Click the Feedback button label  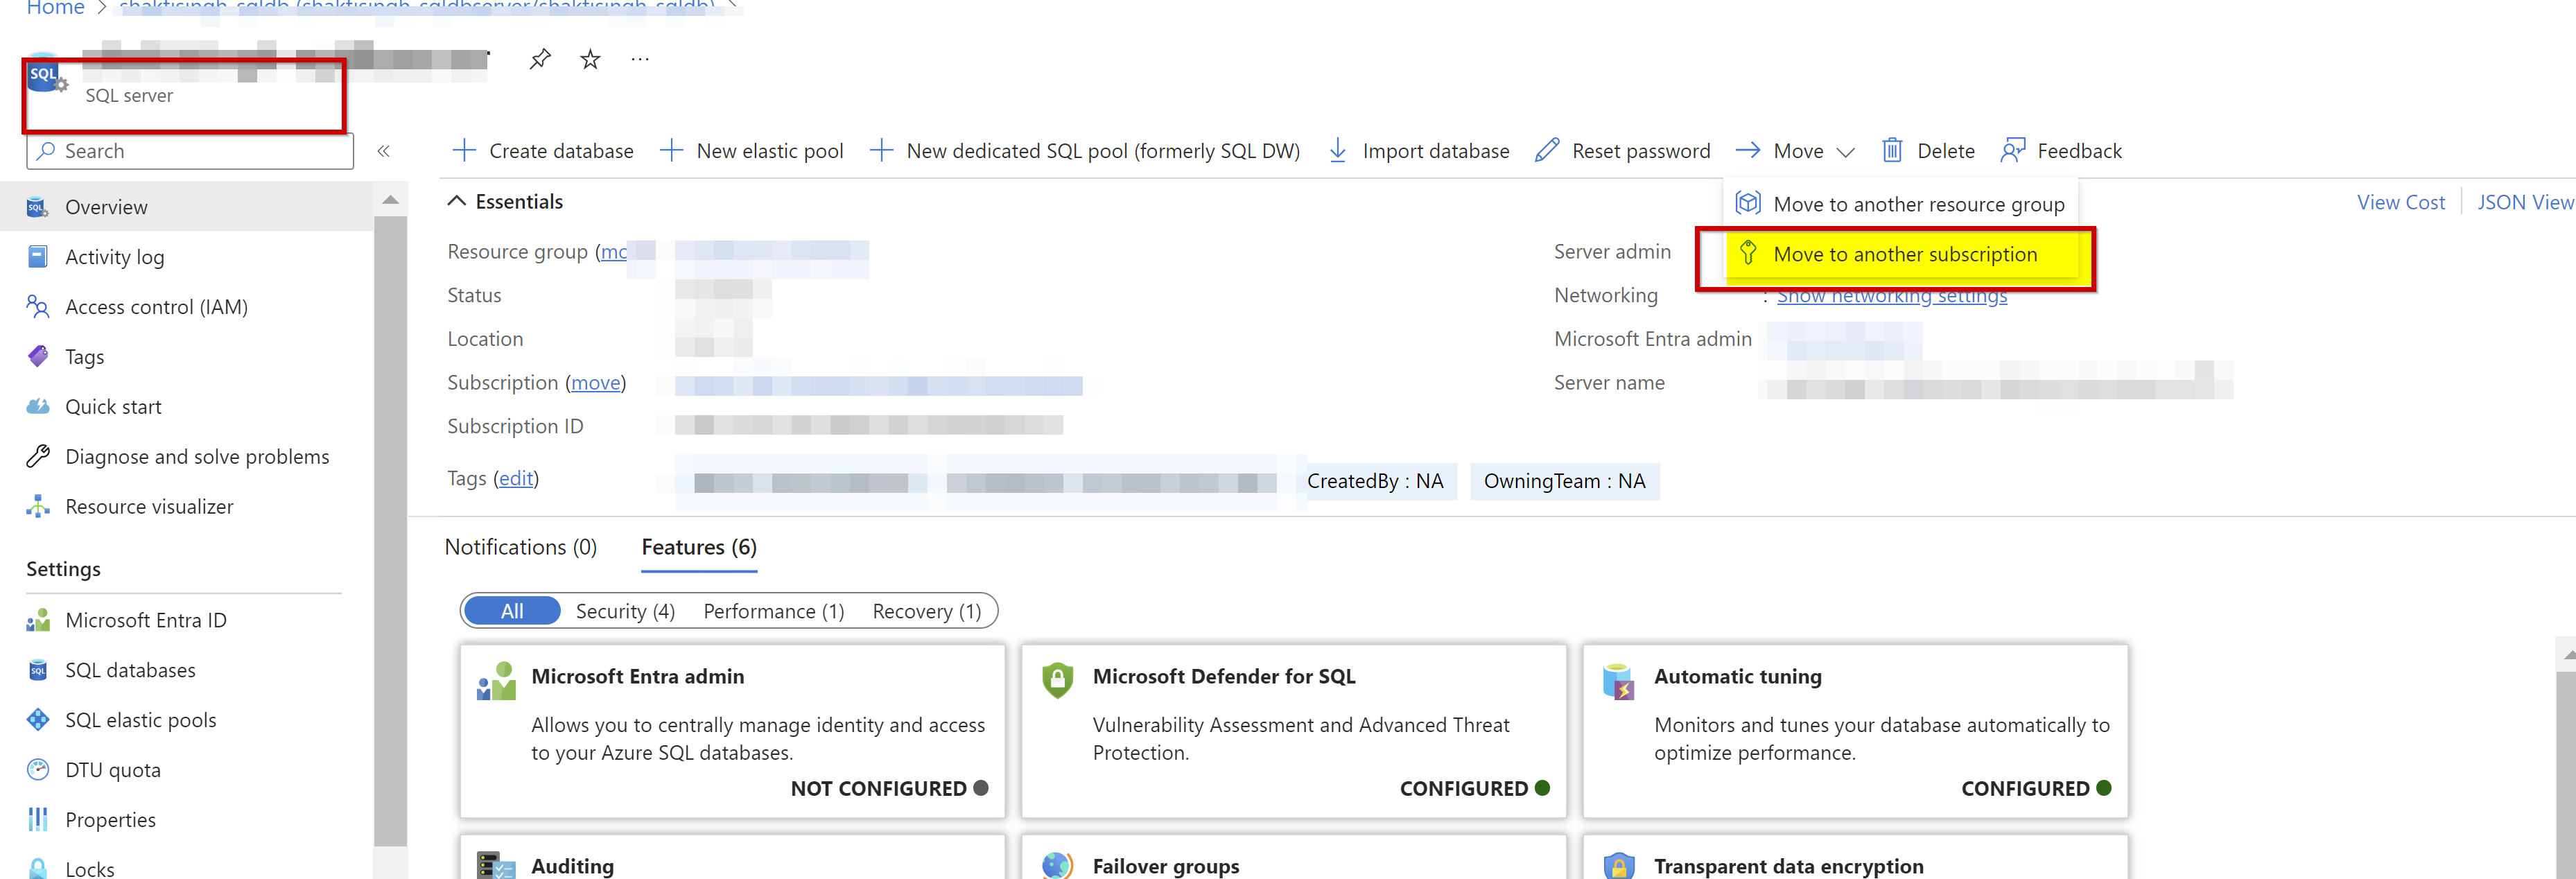[2079, 151]
